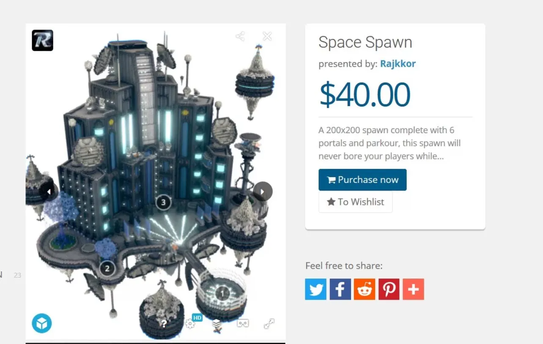Select annotation marker 2 on the model
The image size is (543, 344).
click(107, 268)
